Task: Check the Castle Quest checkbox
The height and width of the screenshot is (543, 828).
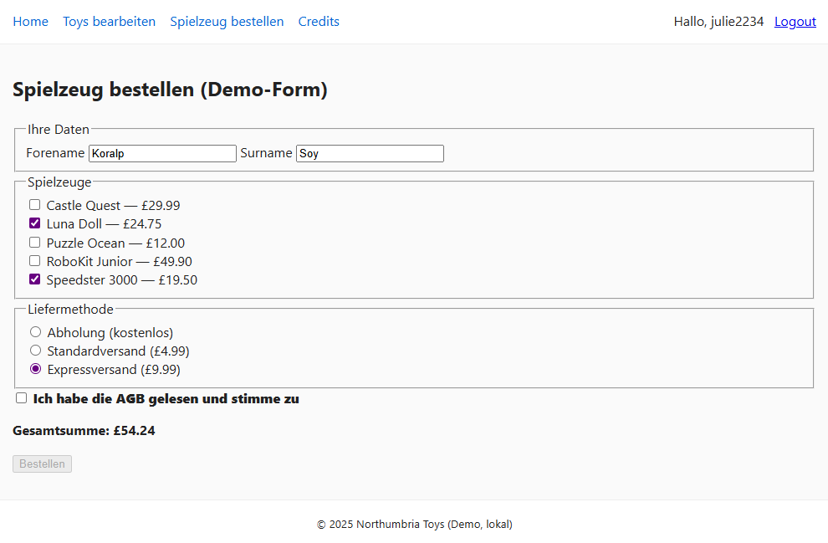Action: (35, 205)
